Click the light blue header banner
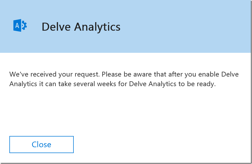252x164 pixels. (x=125, y=26)
